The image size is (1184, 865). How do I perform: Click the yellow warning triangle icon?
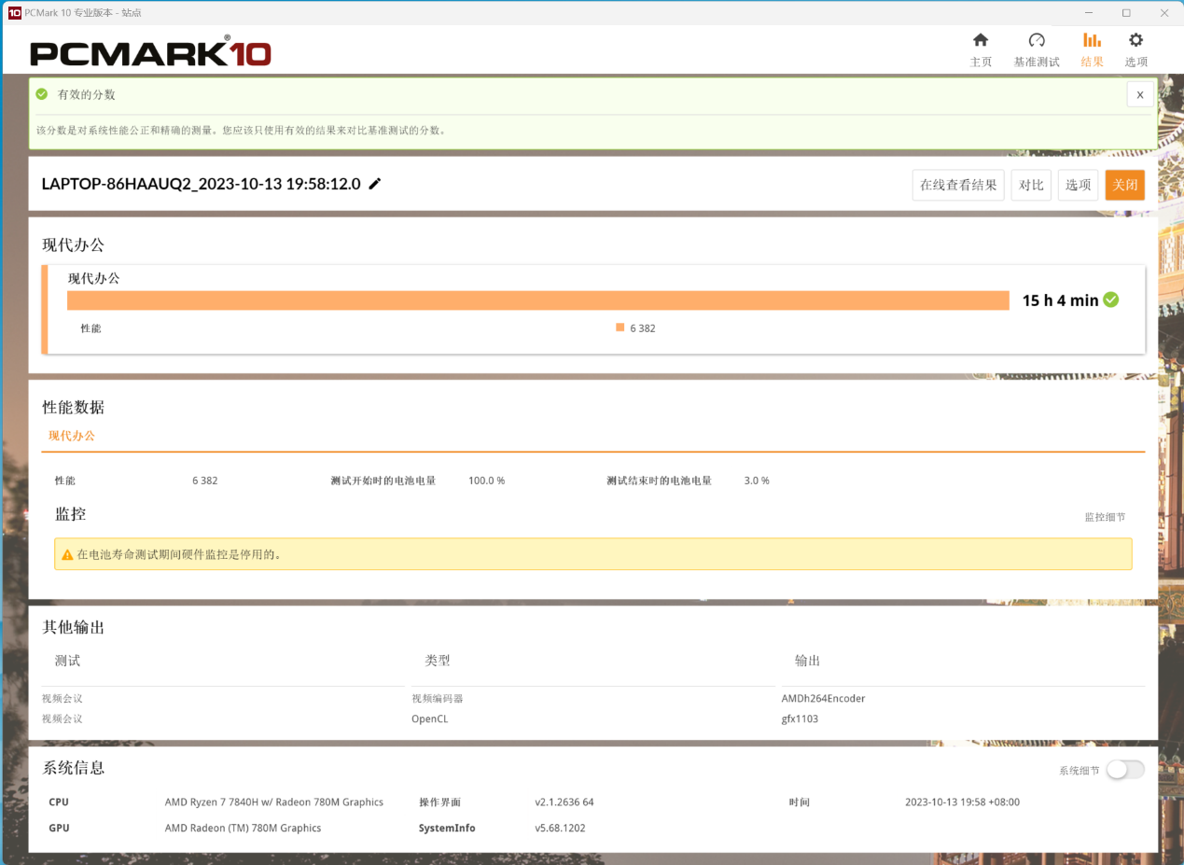pyautogui.click(x=67, y=554)
